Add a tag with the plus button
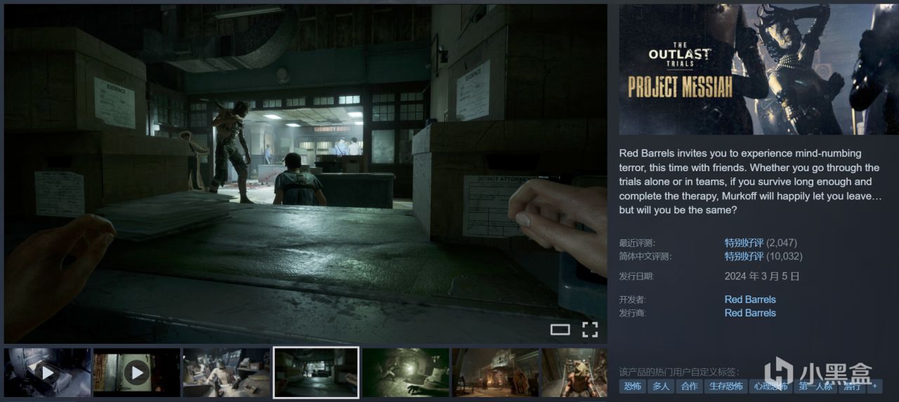Screen dimensions: 899x402 (874, 387)
